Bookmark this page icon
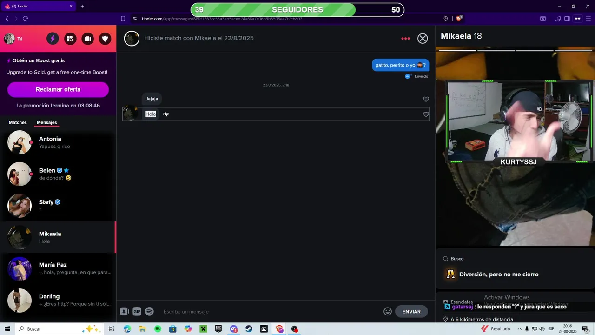The image size is (595, 335). pyautogui.click(x=123, y=19)
